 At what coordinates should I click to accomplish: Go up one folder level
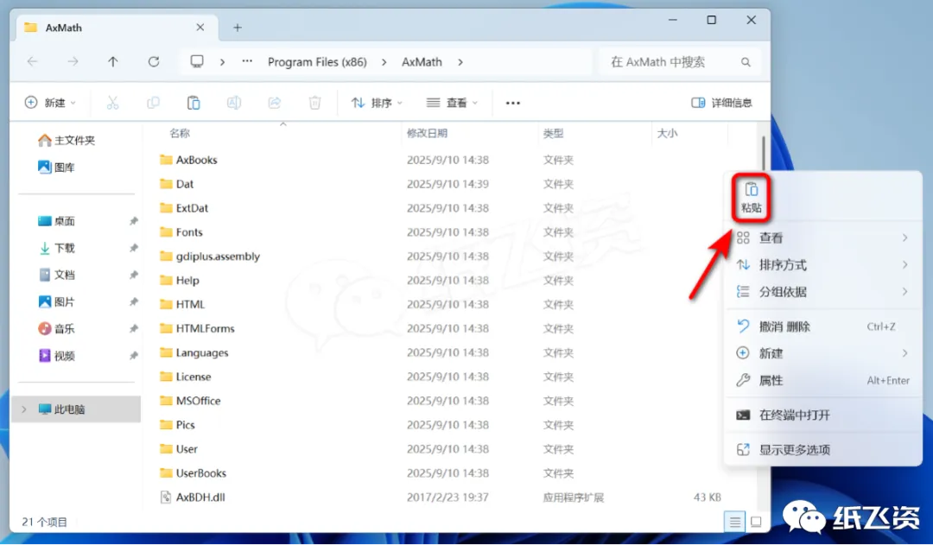(112, 62)
